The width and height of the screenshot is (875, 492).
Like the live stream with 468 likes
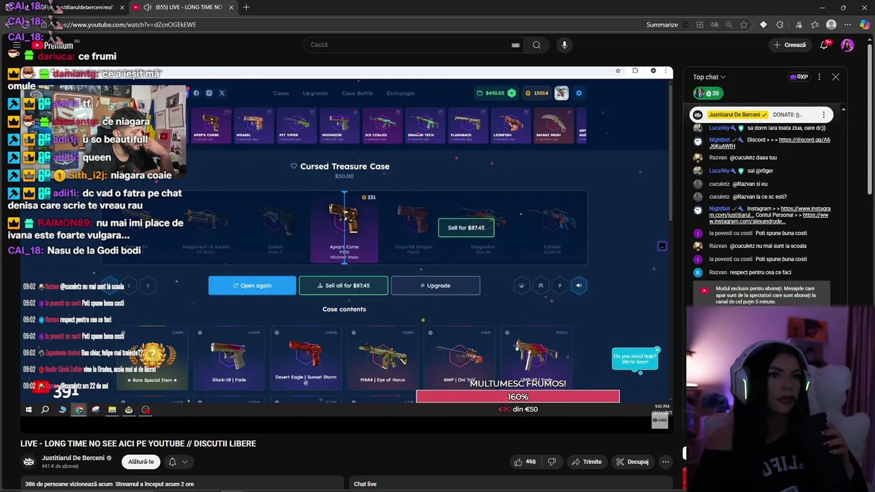(x=525, y=462)
